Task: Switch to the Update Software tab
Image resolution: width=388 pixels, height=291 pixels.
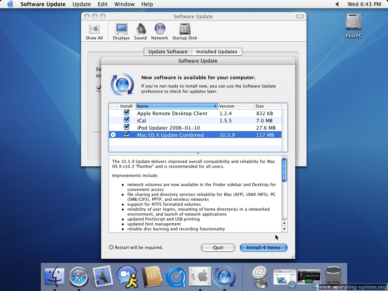Action: (168, 52)
